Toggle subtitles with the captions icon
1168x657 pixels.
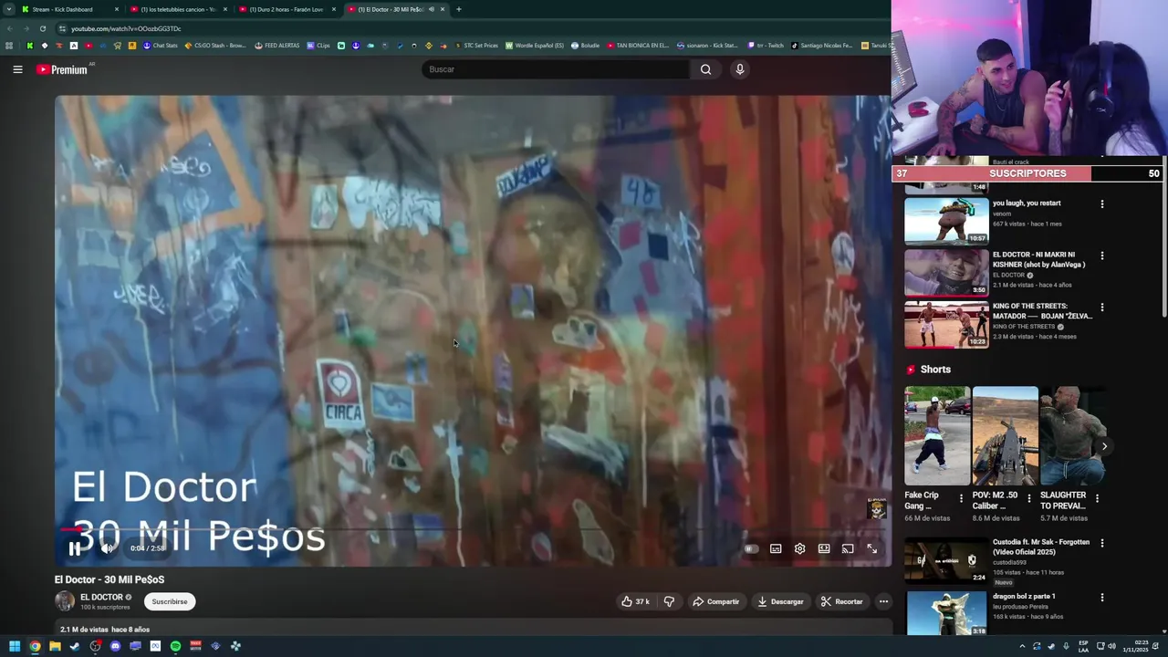pos(776,548)
